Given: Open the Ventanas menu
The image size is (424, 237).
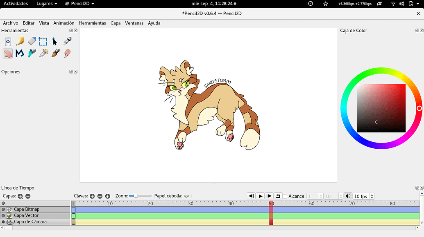Looking at the screenshot, I should point(134,23).
